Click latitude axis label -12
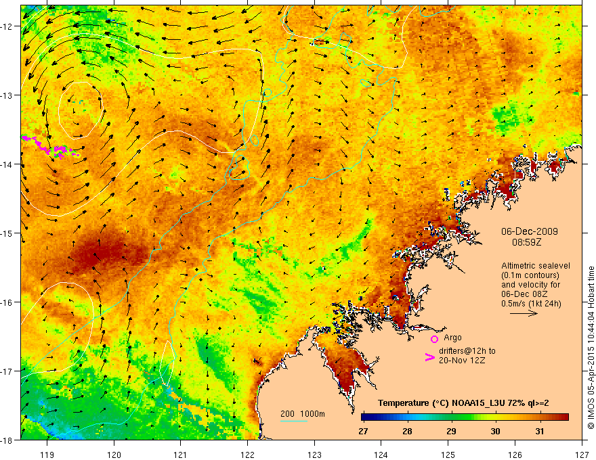This screenshot has height=460, width=596. (7, 26)
